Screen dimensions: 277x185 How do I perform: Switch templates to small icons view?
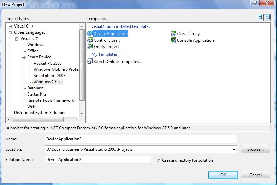click(x=267, y=17)
